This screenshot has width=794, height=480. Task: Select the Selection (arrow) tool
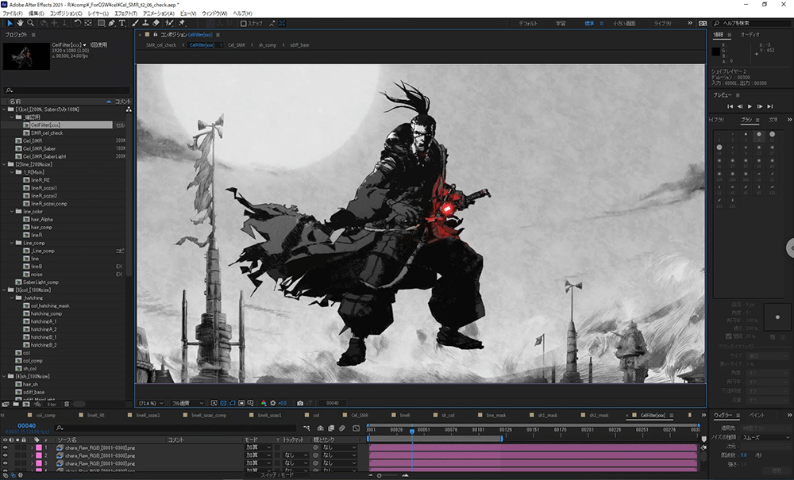tap(10, 23)
